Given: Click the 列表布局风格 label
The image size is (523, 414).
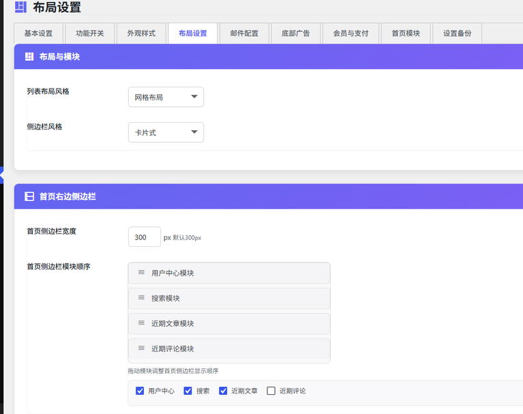Looking at the screenshot, I should click(48, 91).
